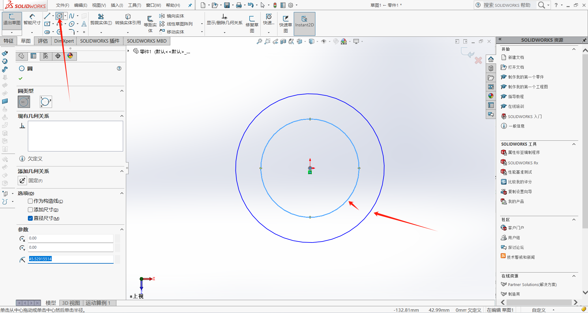Select the Line sketch tool

(47, 16)
